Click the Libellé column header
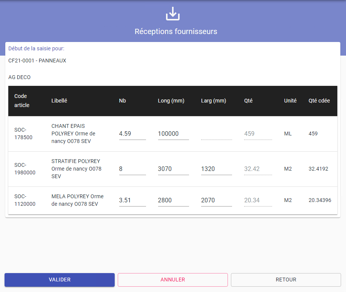 pyautogui.click(x=59, y=101)
